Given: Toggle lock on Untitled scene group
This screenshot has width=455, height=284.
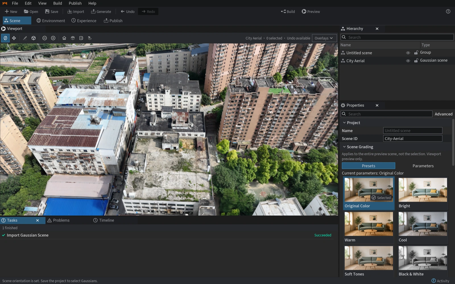Looking at the screenshot, I should tap(416, 53).
